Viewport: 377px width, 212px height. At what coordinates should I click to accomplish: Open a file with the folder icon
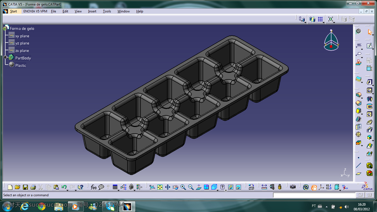click(18, 187)
